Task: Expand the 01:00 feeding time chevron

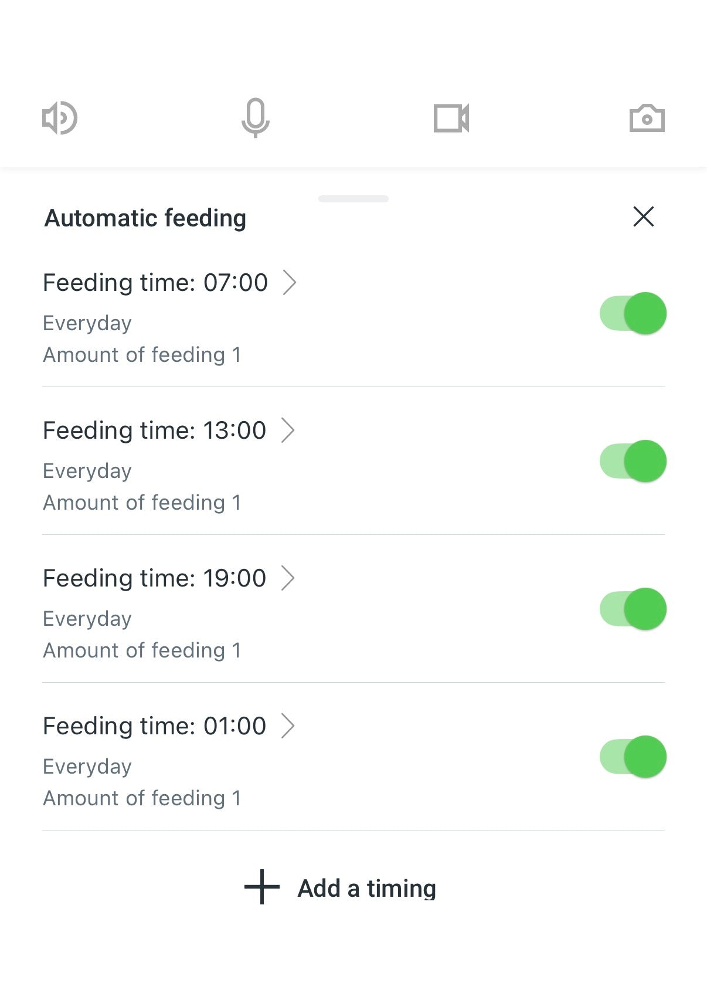Action: pos(288,726)
